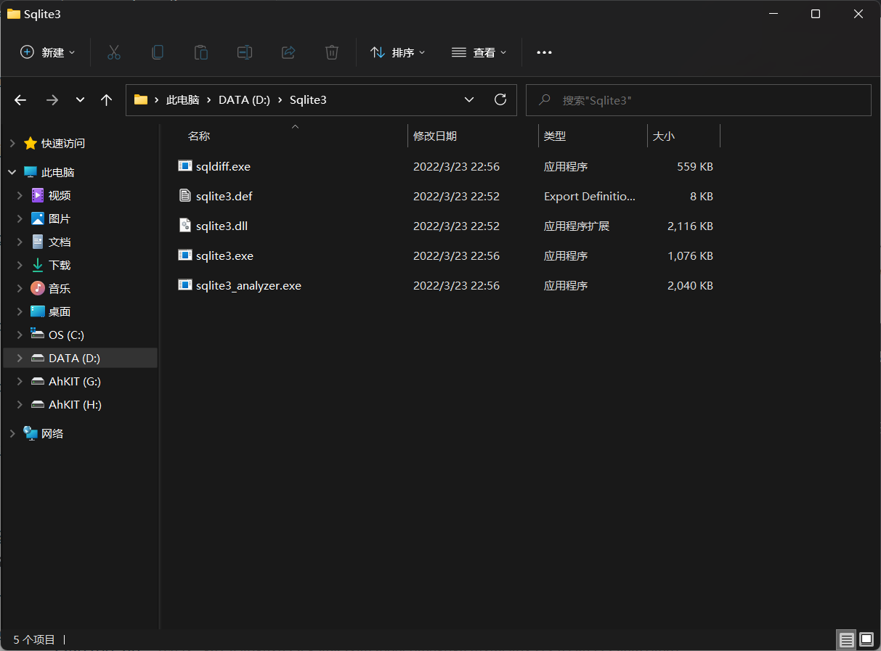Sort by 修改日期 column header
The height and width of the screenshot is (651, 881).
pyautogui.click(x=435, y=136)
